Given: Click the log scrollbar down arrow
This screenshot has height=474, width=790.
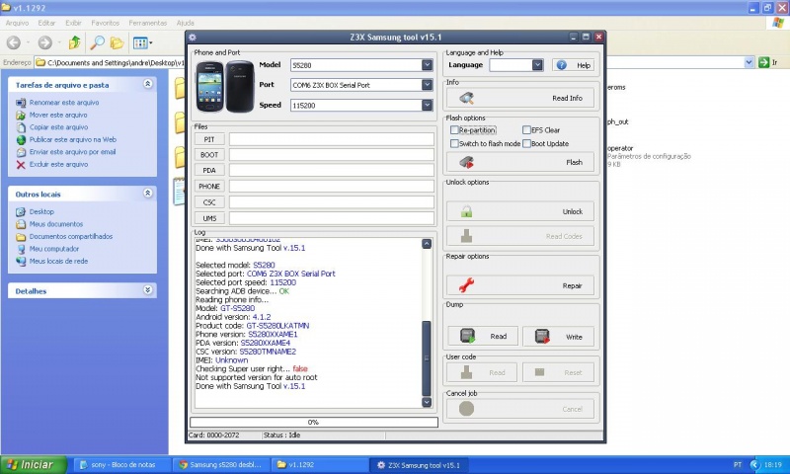Looking at the screenshot, I should (x=427, y=402).
